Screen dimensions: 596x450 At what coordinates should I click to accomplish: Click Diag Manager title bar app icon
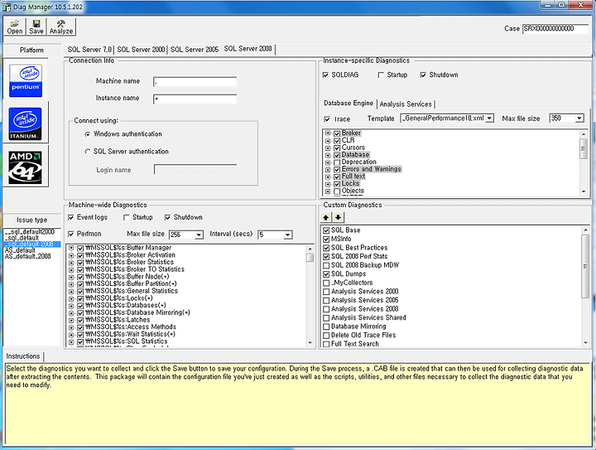(x=7, y=7)
